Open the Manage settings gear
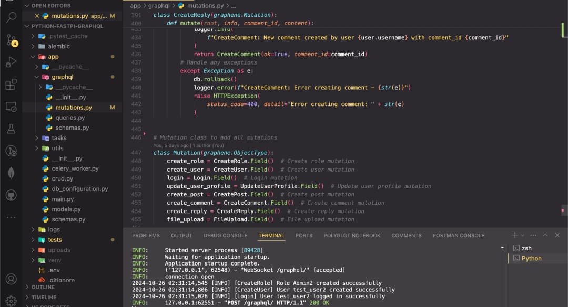The image size is (568, 307). [11, 299]
